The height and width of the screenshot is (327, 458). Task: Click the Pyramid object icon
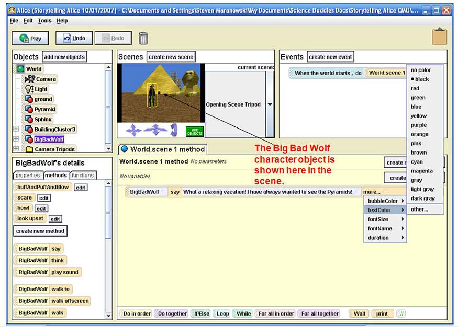[29, 109]
